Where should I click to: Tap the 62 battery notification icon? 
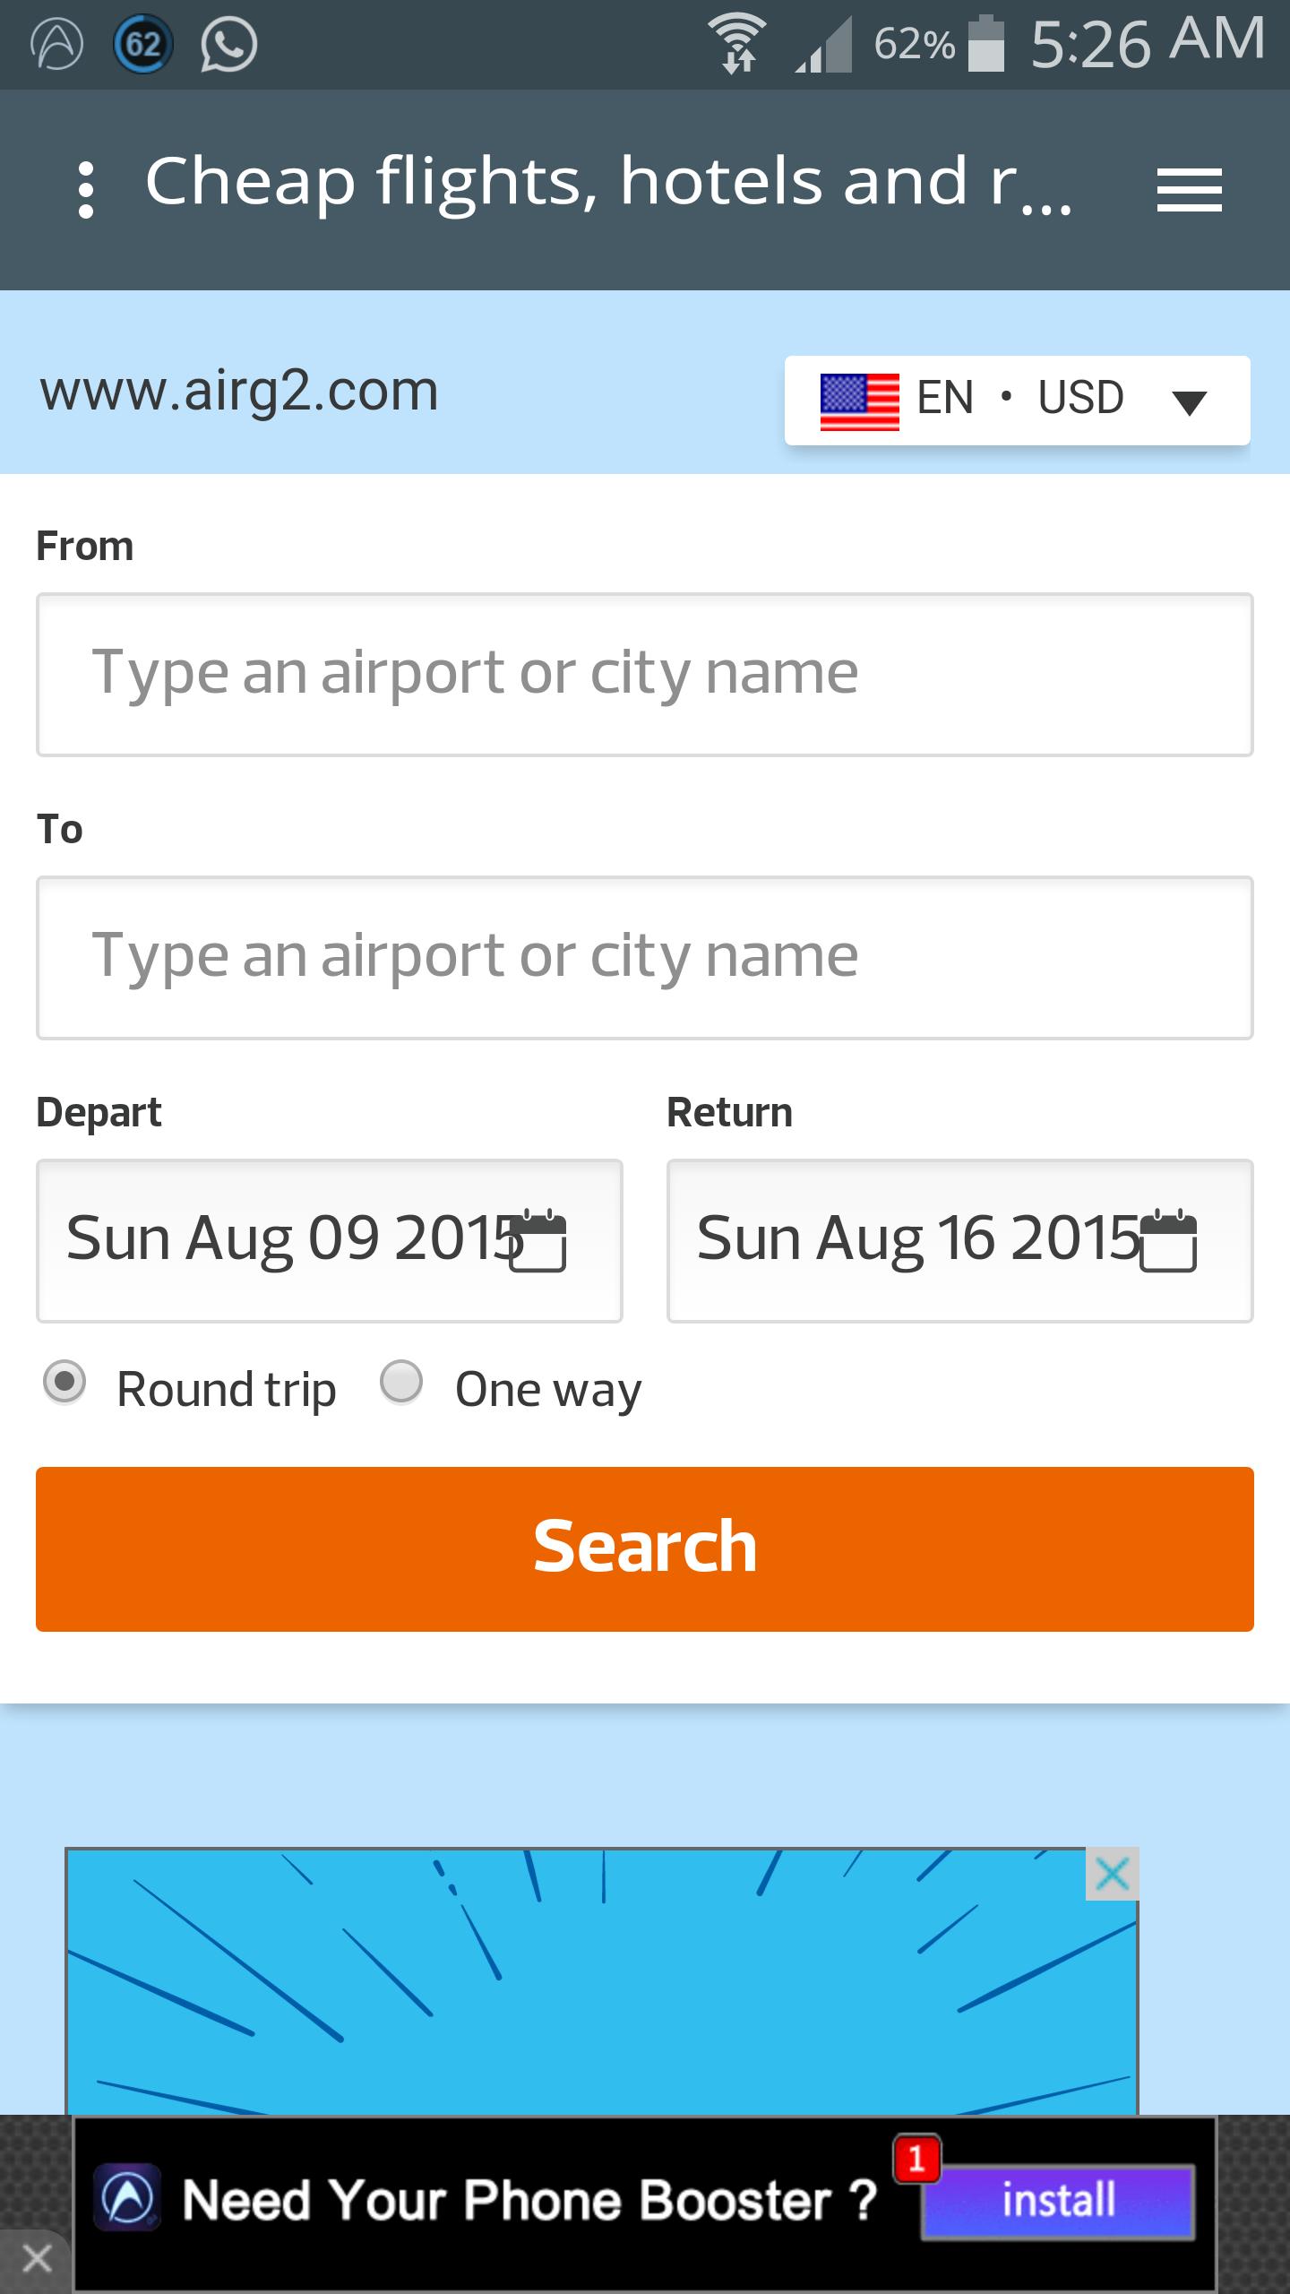(142, 44)
